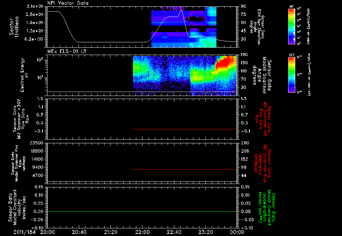Screen dimensions: 342x236
Task: Click the '22:00' time axis label
Action: (x=142, y=232)
